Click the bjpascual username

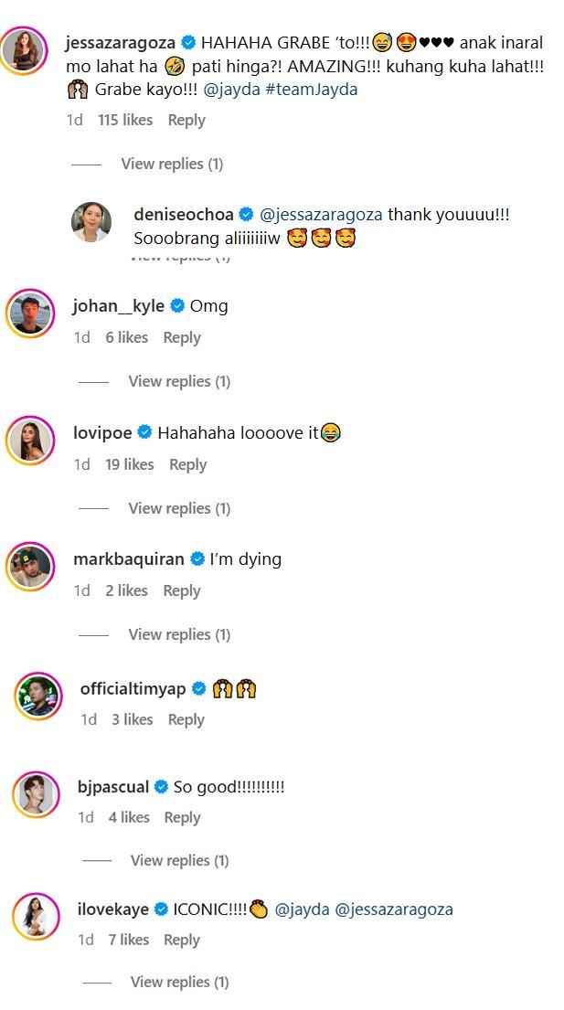(113, 787)
